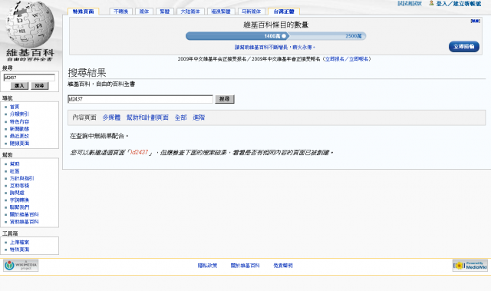
Task: Open 隨機頁面 in navigation sidebar
Action: pos(19,143)
